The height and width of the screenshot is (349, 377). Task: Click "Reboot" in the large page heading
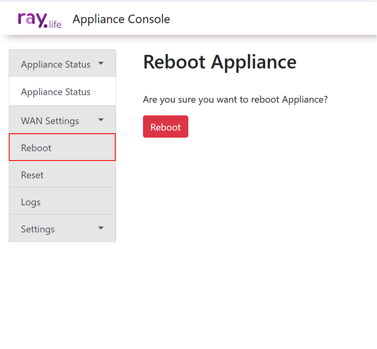174,62
